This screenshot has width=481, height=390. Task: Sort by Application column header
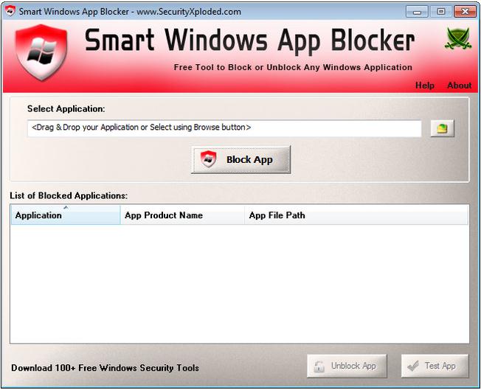pos(66,215)
